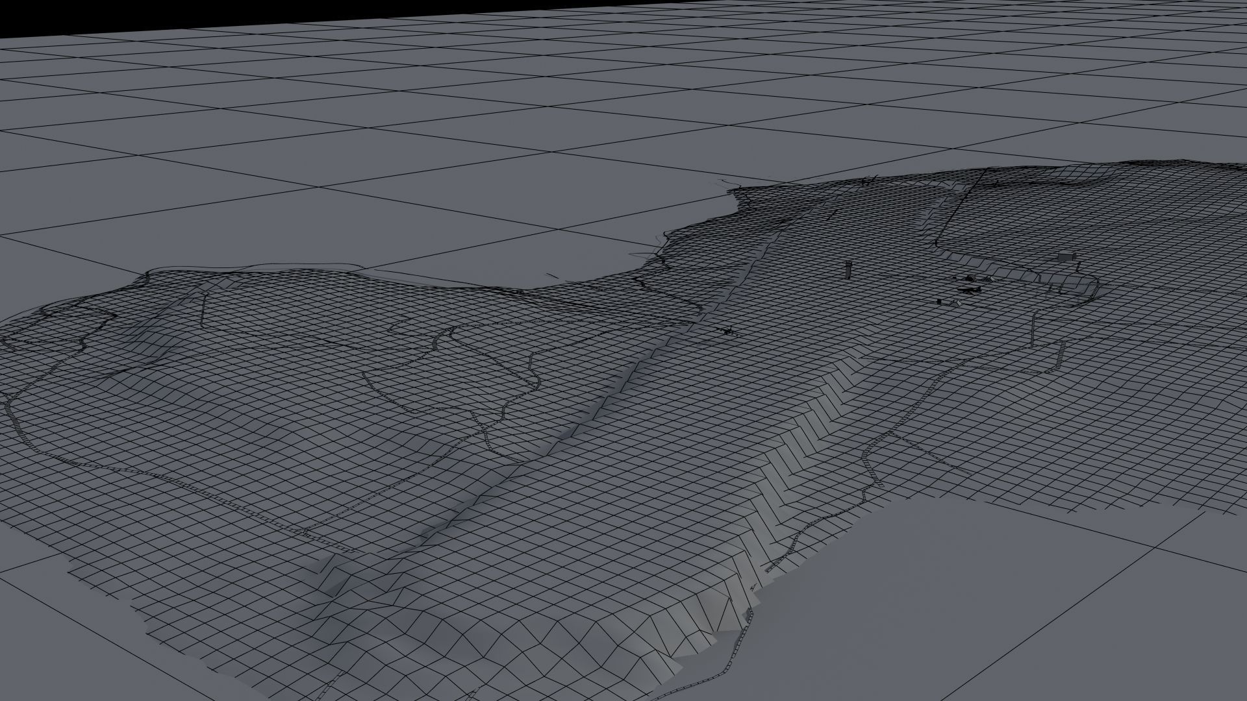
Task: Click the small dark cube next to the house
Action: [x=939, y=301]
